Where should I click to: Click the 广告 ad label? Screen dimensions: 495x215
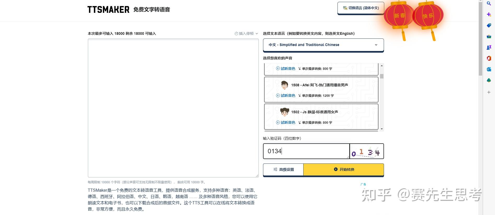pos(363,184)
